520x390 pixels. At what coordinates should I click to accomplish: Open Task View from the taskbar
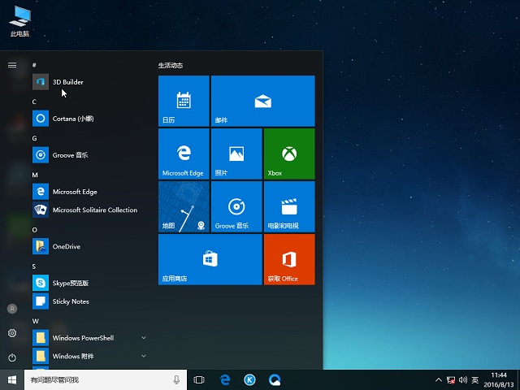pyautogui.click(x=199, y=379)
